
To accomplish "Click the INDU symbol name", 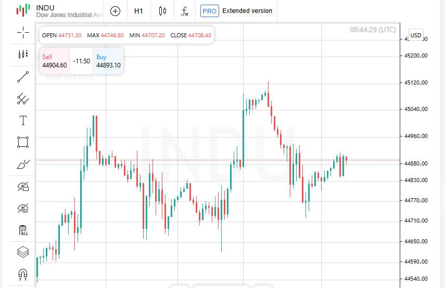I will pos(45,8).
